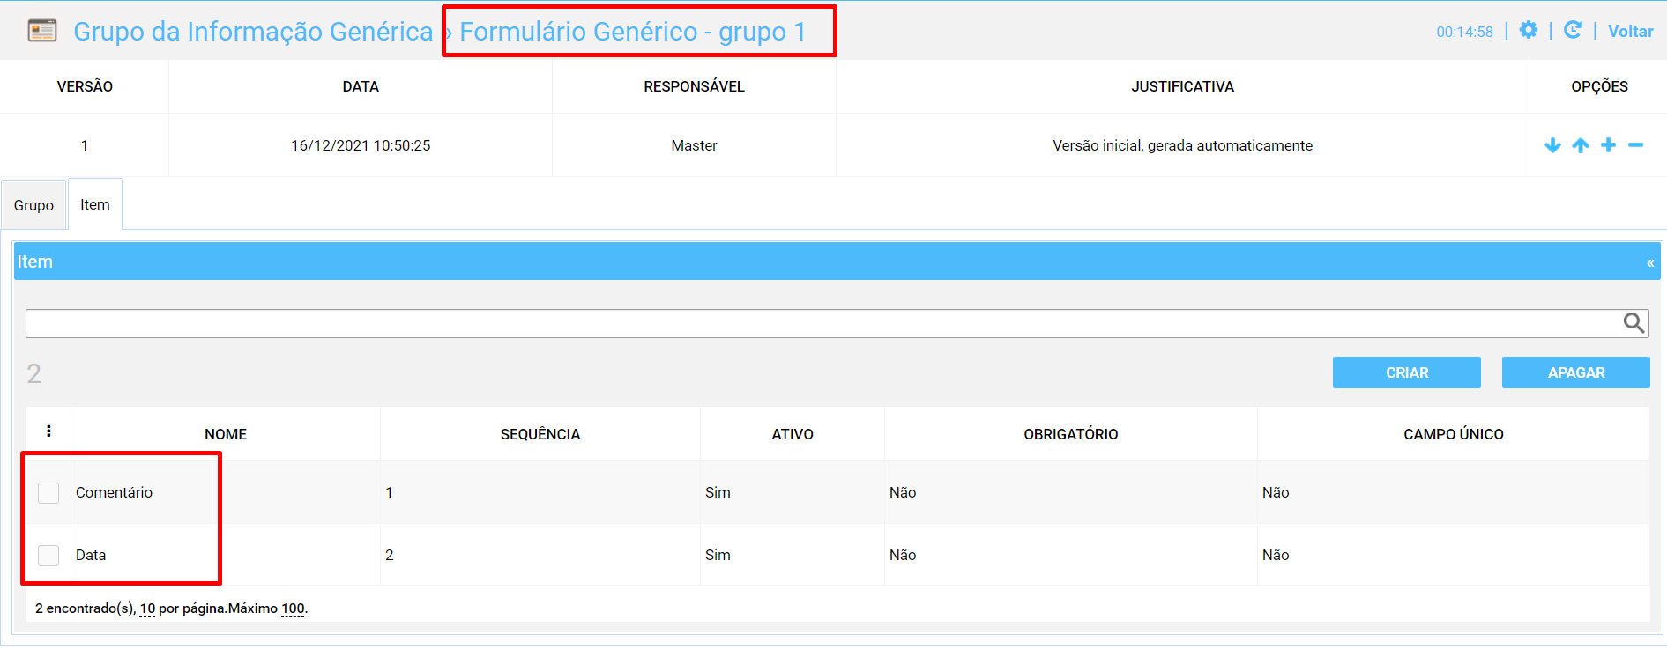Click the Master responsável cell
This screenshot has height=649, width=1667.
pyautogui.click(x=694, y=145)
